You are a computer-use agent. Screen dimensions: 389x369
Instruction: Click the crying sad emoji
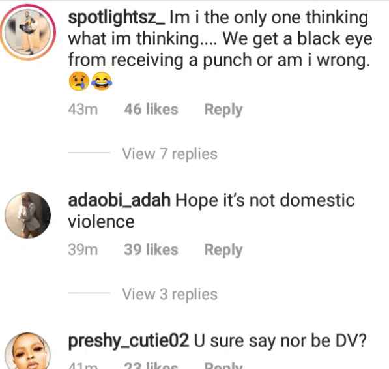pyautogui.click(x=79, y=81)
